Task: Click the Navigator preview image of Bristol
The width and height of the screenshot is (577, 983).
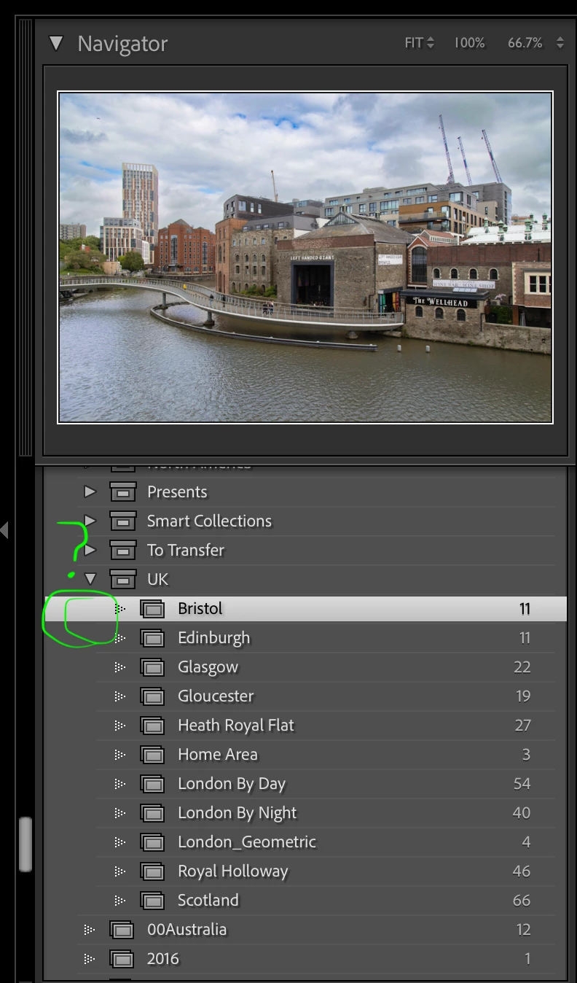Action: (x=305, y=257)
